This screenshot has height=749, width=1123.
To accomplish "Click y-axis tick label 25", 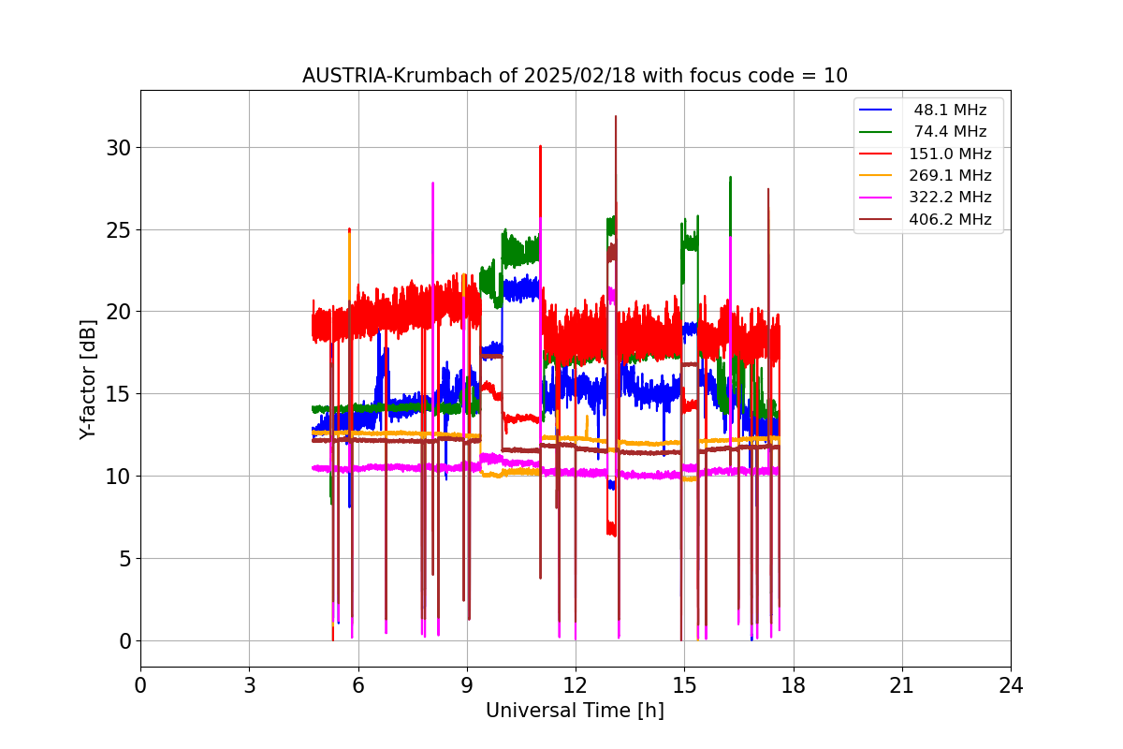I will [119, 230].
